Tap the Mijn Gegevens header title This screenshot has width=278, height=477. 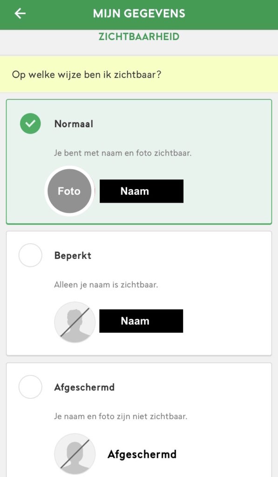pos(139,14)
